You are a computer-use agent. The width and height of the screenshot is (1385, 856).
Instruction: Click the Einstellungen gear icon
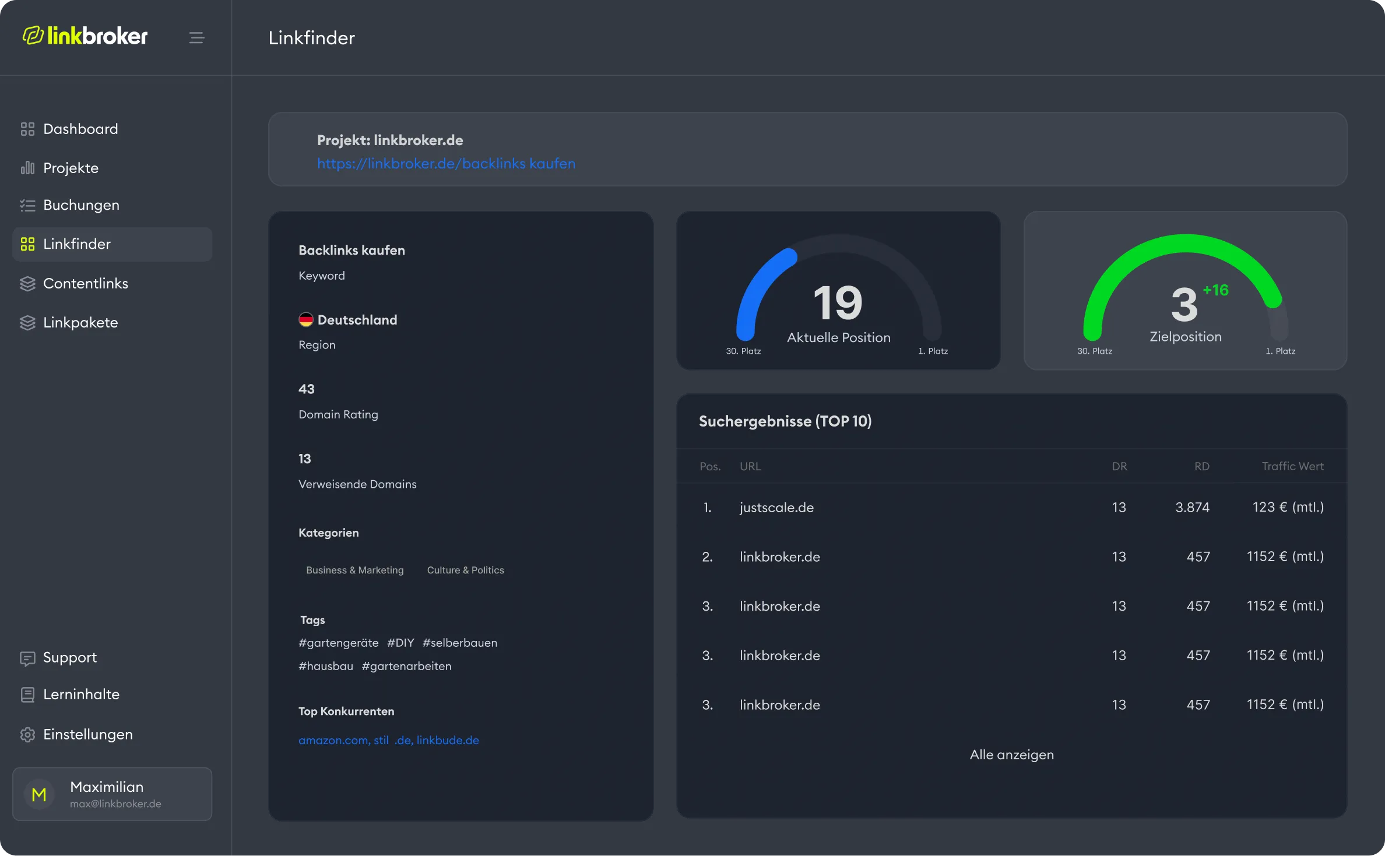[27, 734]
